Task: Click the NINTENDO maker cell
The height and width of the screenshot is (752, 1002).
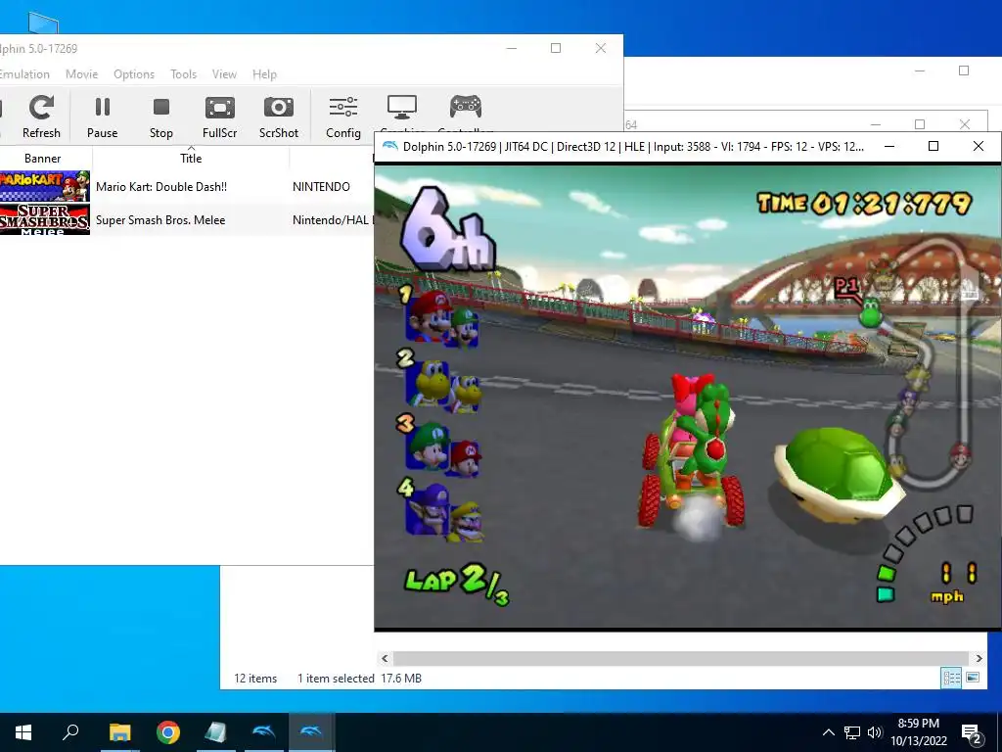Action: [321, 187]
